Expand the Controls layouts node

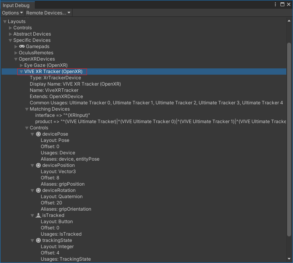coord(11,28)
